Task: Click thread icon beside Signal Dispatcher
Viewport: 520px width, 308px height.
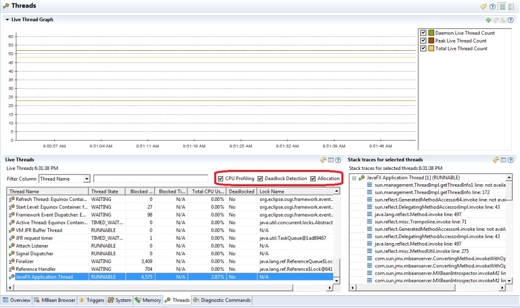Action: (x=12, y=254)
